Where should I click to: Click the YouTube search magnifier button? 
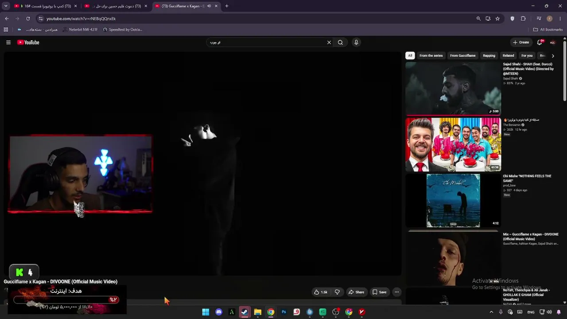pyautogui.click(x=340, y=43)
